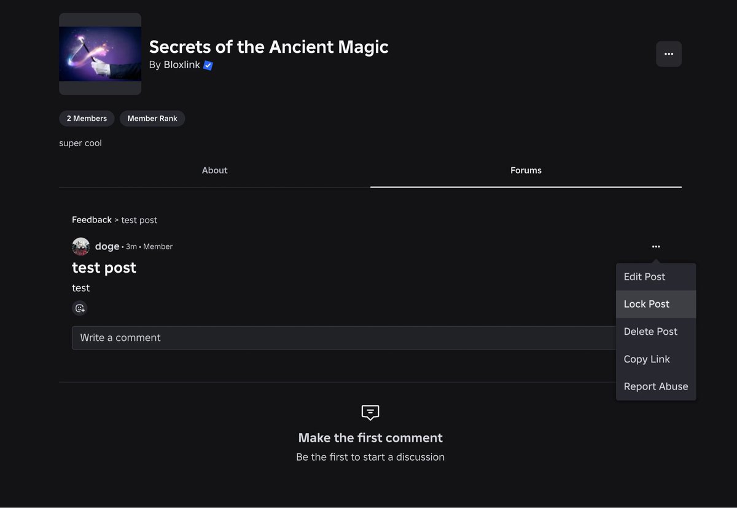Choose Copy Link from the menu
Screen dimensions: 737x508
click(x=656, y=359)
